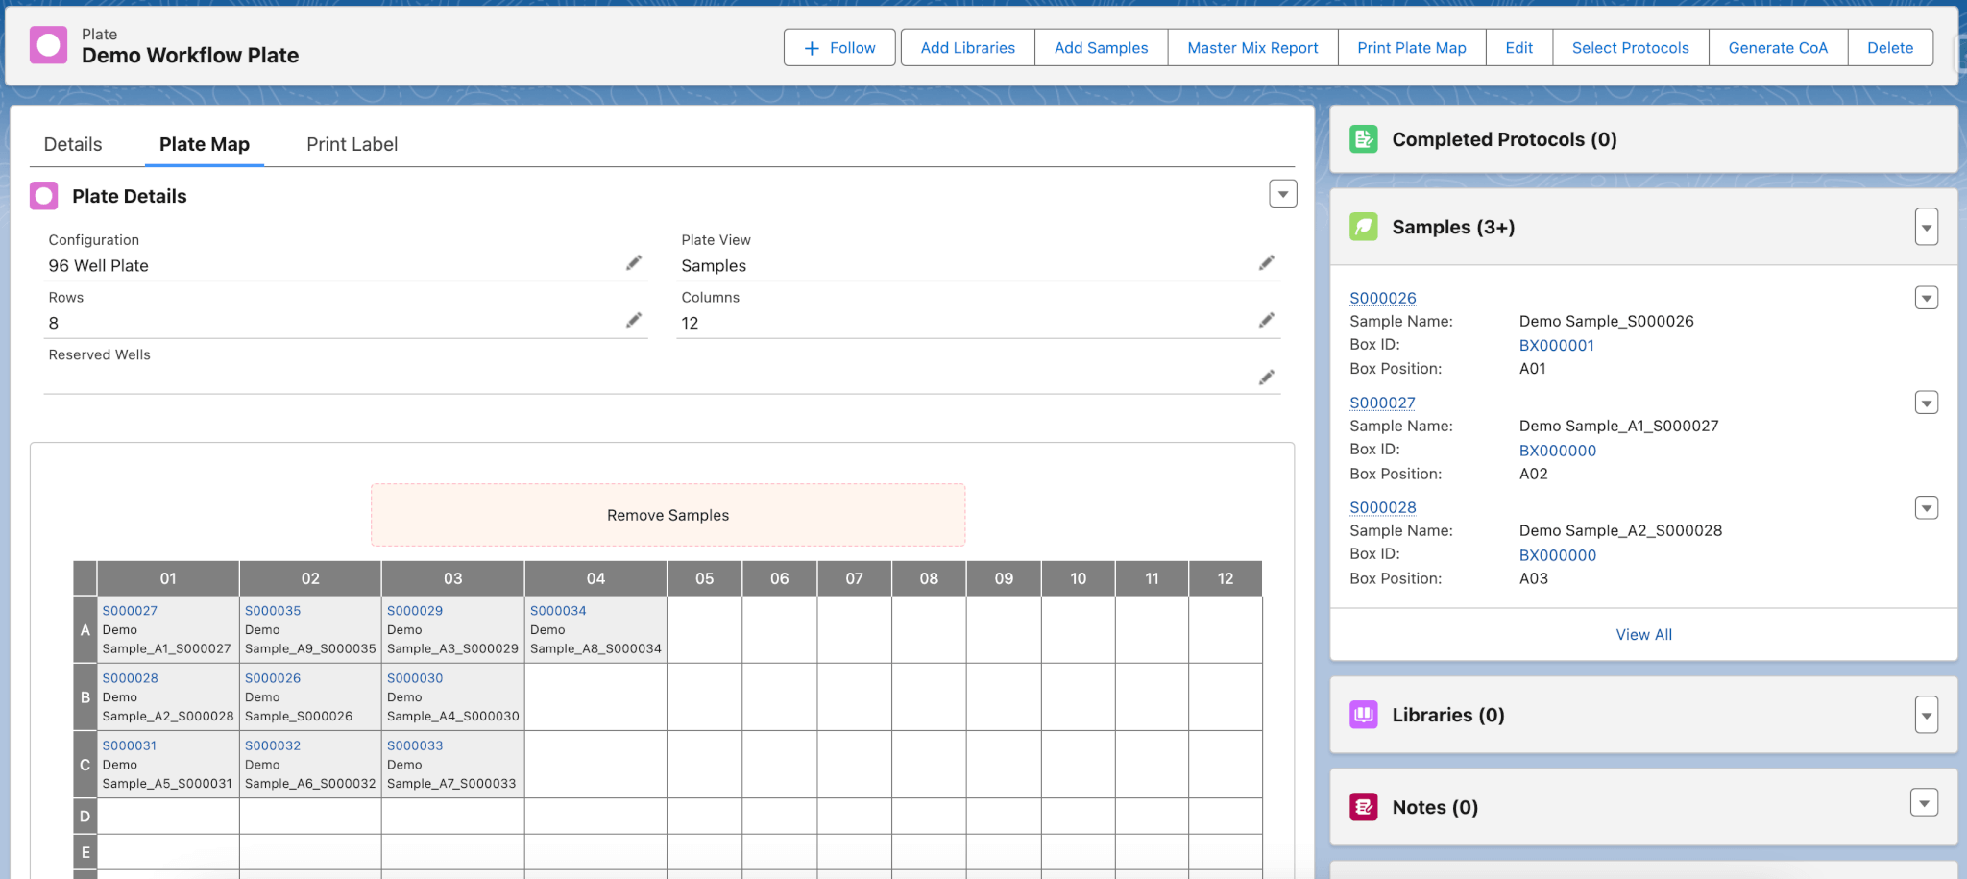Click the Notes (0) heading
Image resolution: width=1967 pixels, height=879 pixels.
1435,807
